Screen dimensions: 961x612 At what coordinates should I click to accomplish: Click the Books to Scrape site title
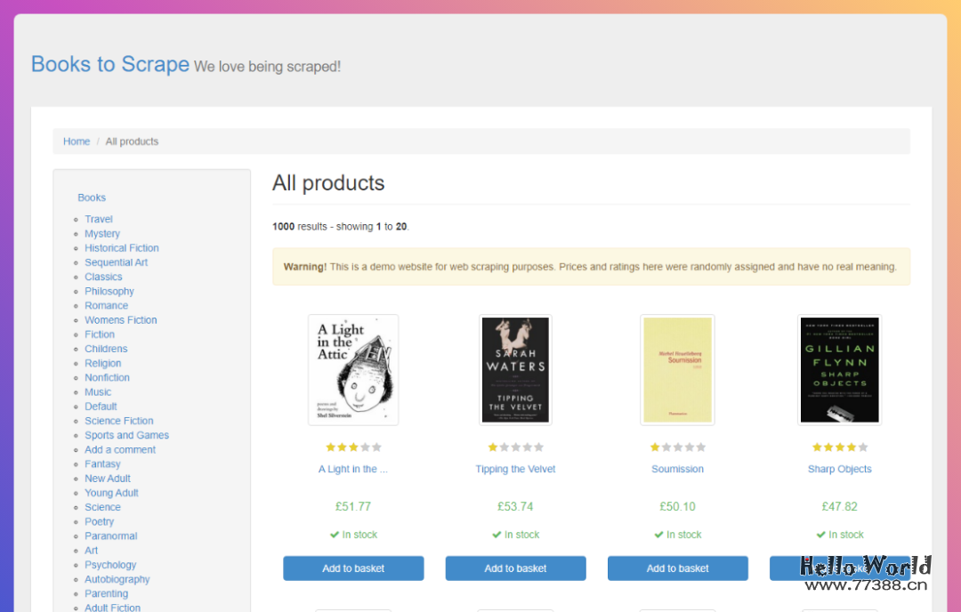[110, 64]
